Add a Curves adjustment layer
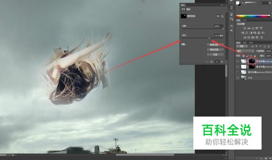272x160 pixels. 253,28
